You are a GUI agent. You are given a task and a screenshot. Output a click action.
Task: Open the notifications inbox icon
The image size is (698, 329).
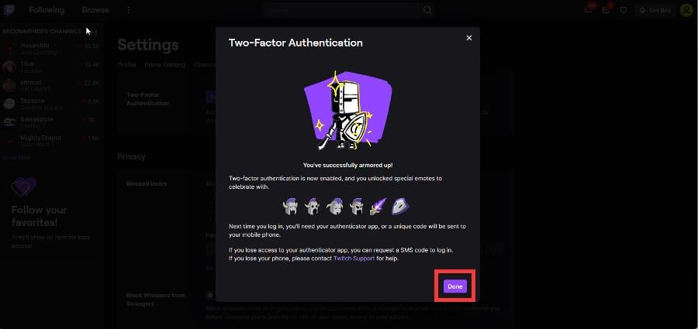point(606,10)
